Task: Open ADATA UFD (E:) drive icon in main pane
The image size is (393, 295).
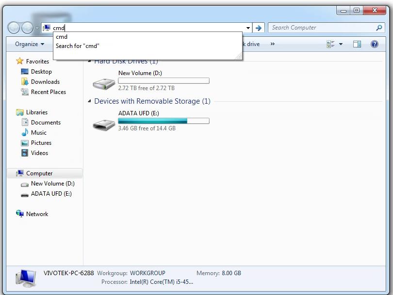Action: [104, 124]
